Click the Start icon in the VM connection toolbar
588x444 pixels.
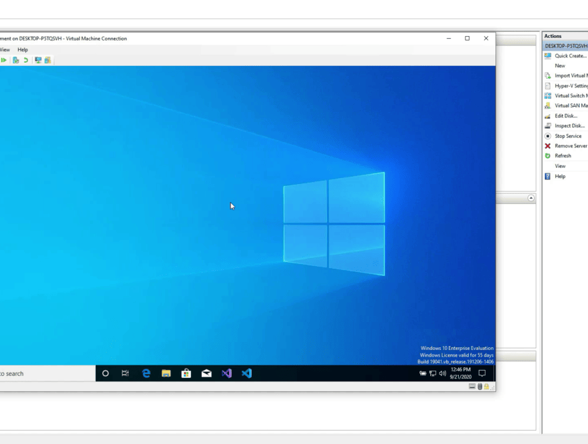(x=4, y=60)
